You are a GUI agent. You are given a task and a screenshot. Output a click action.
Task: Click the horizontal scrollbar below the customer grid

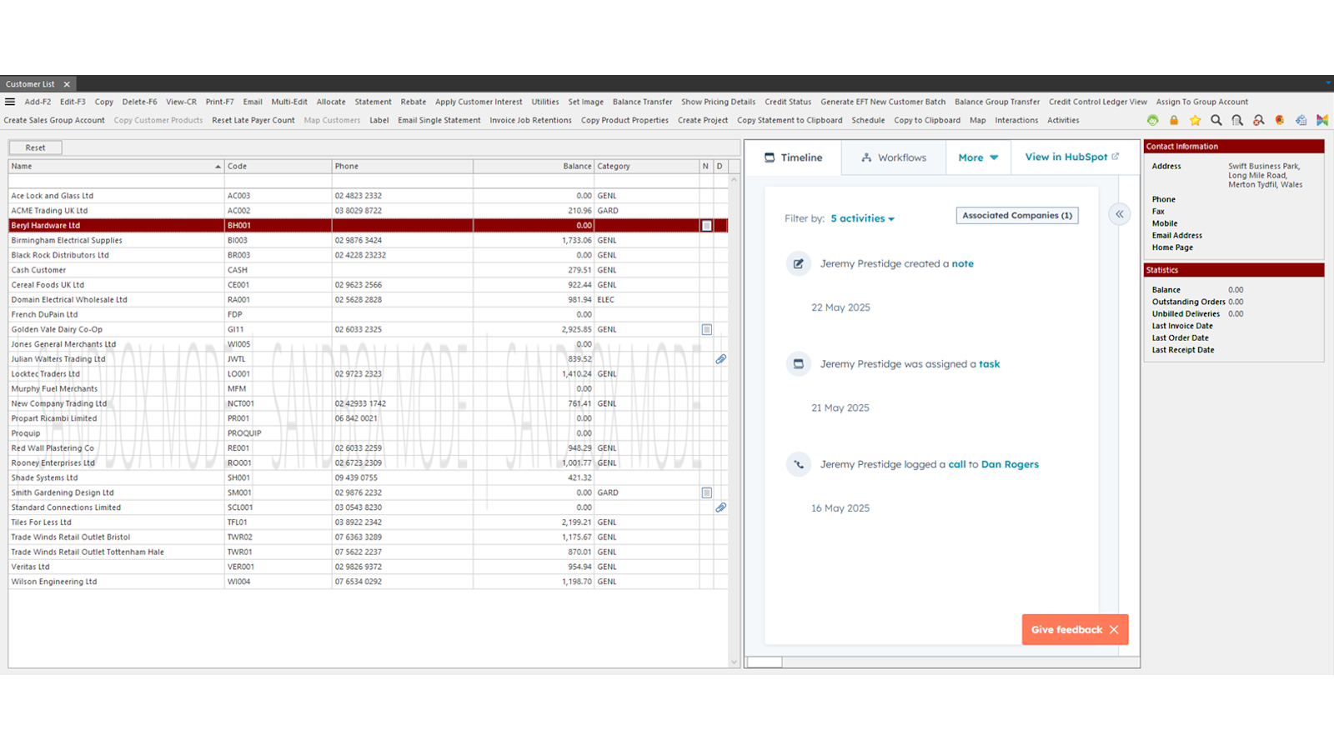click(764, 662)
